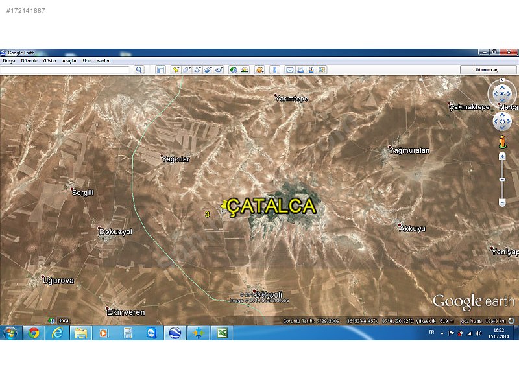Click the zoom in plus button

point(502,156)
